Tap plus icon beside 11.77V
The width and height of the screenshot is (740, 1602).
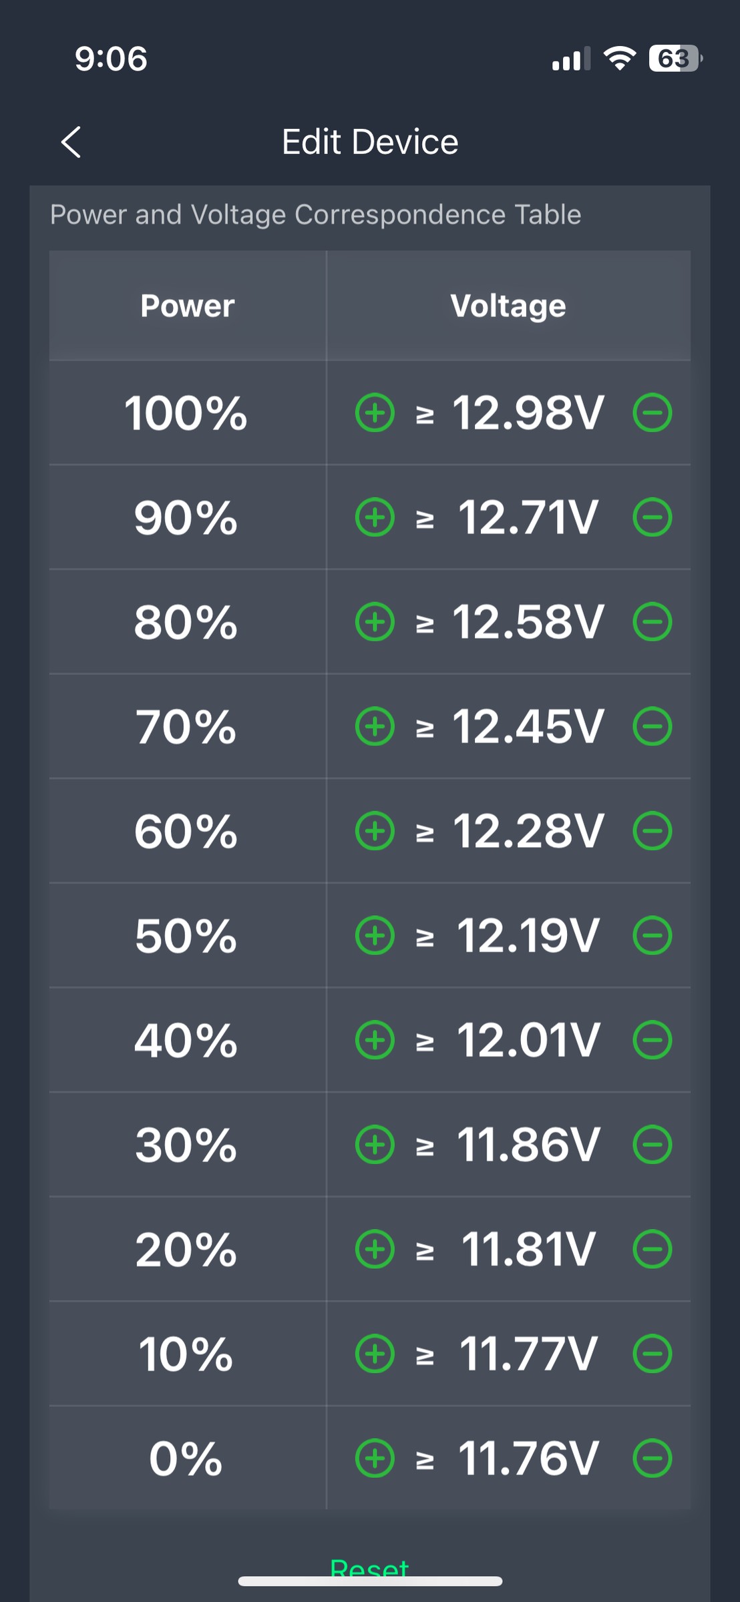tap(375, 1354)
